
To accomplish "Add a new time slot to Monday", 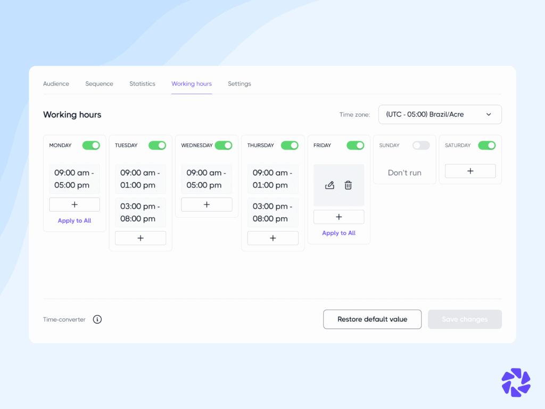I will [x=74, y=204].
